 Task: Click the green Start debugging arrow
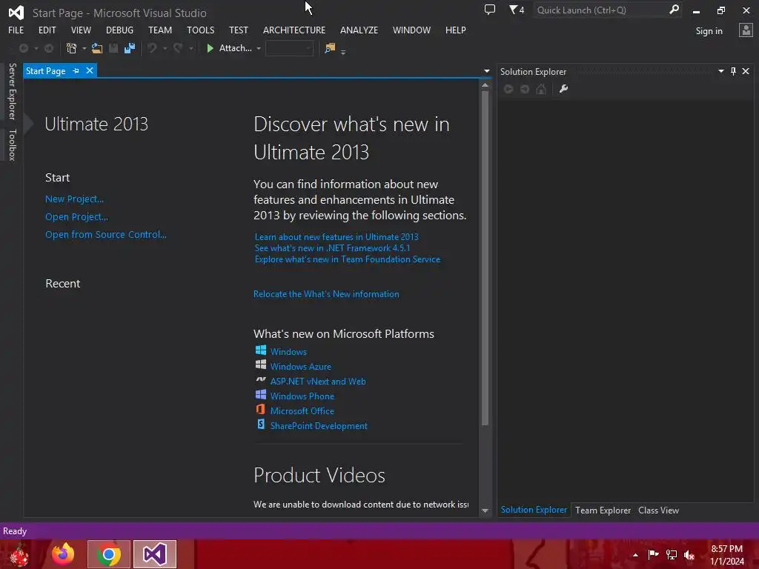210,48
